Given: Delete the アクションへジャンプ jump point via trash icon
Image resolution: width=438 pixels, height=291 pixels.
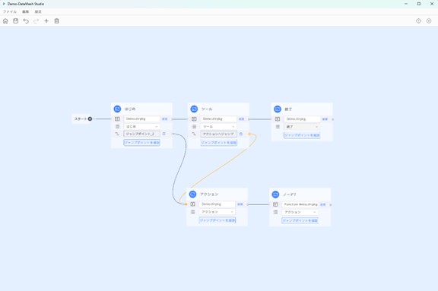Looking at the screenshot, I should tap(241, 134).
